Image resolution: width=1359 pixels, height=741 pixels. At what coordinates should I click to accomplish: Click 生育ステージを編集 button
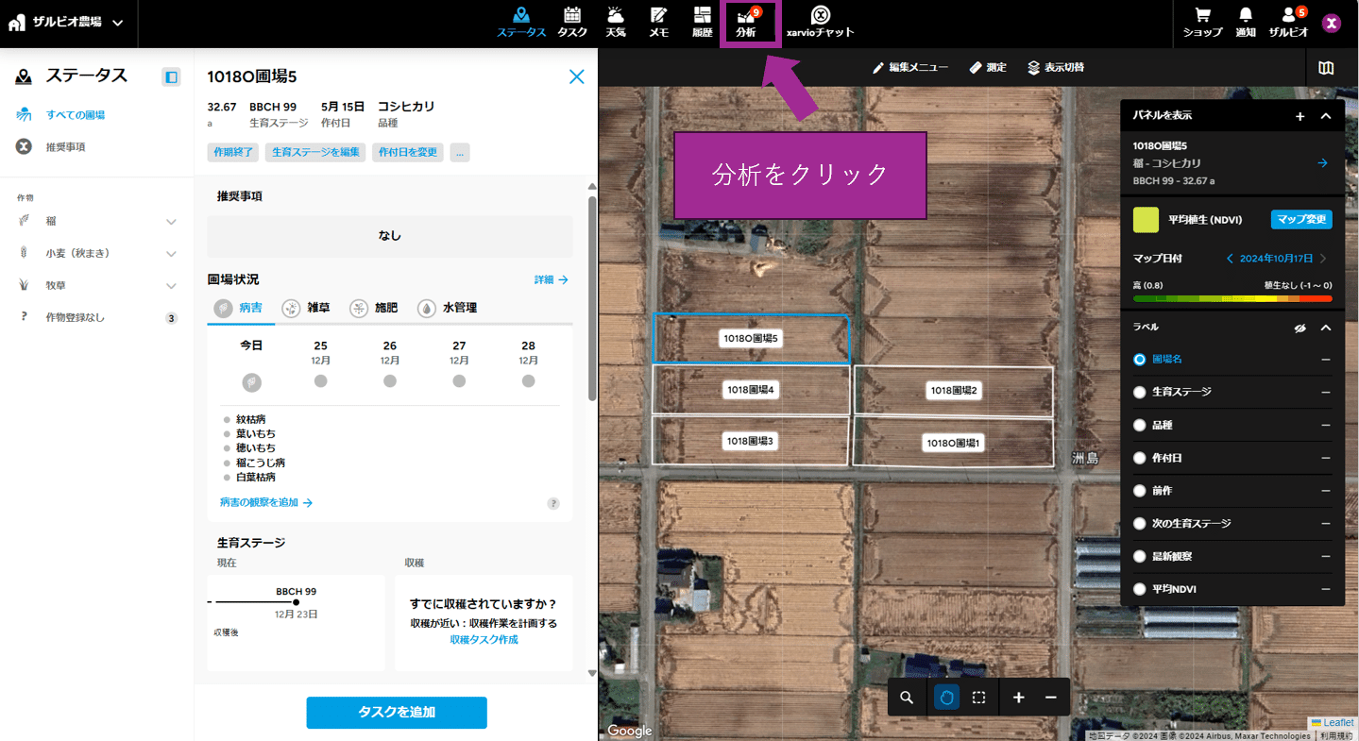click(315, 152)
